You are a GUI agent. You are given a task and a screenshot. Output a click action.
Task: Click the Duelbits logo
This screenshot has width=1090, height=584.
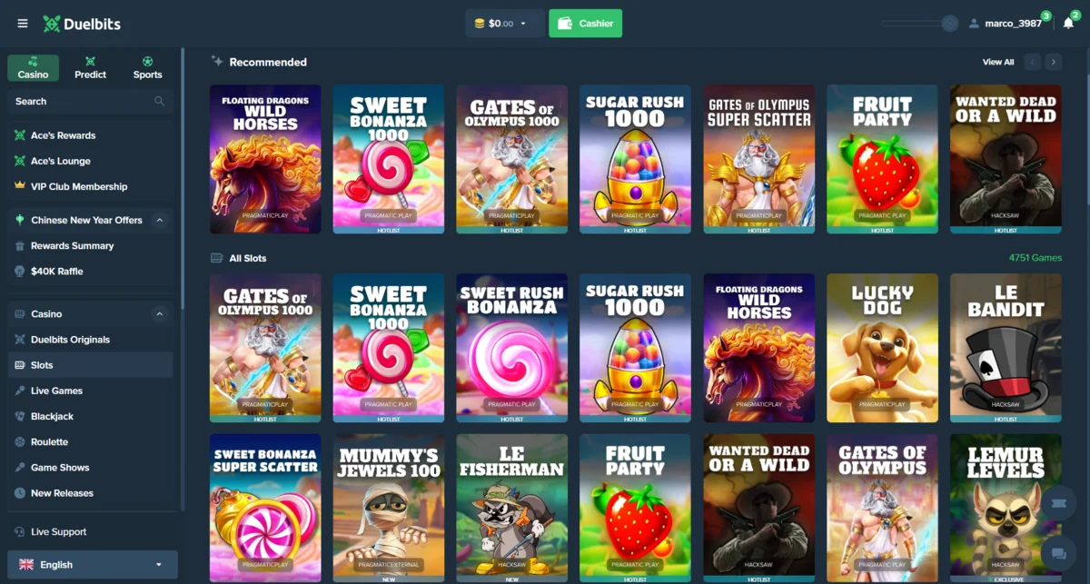click(82, 24)
